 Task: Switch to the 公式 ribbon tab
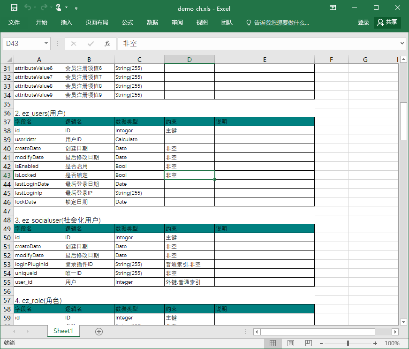point(128,23)
